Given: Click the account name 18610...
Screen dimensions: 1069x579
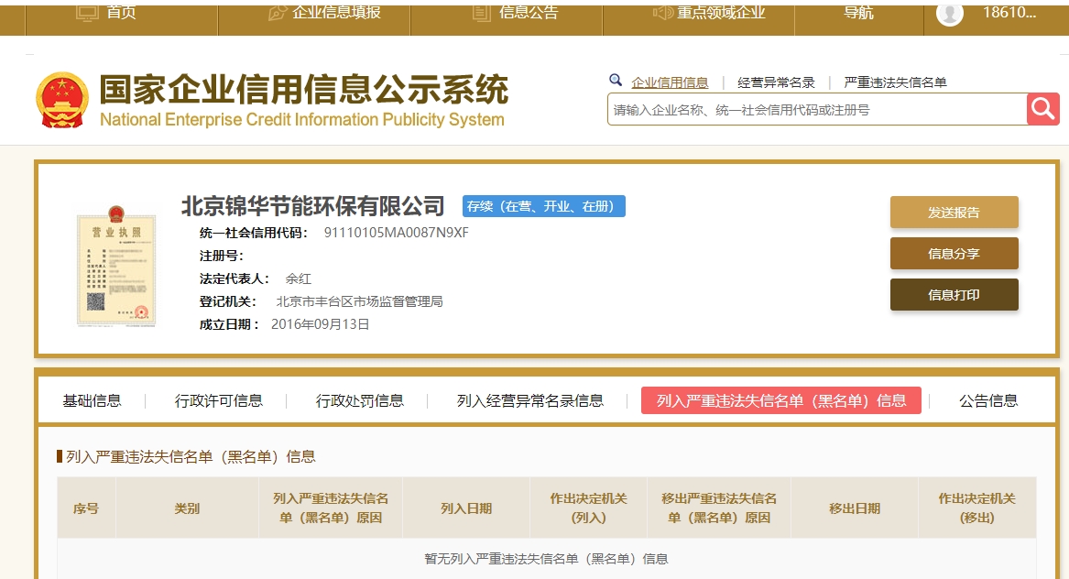Looking at the screenshot, I should [x=1009, y=13].
